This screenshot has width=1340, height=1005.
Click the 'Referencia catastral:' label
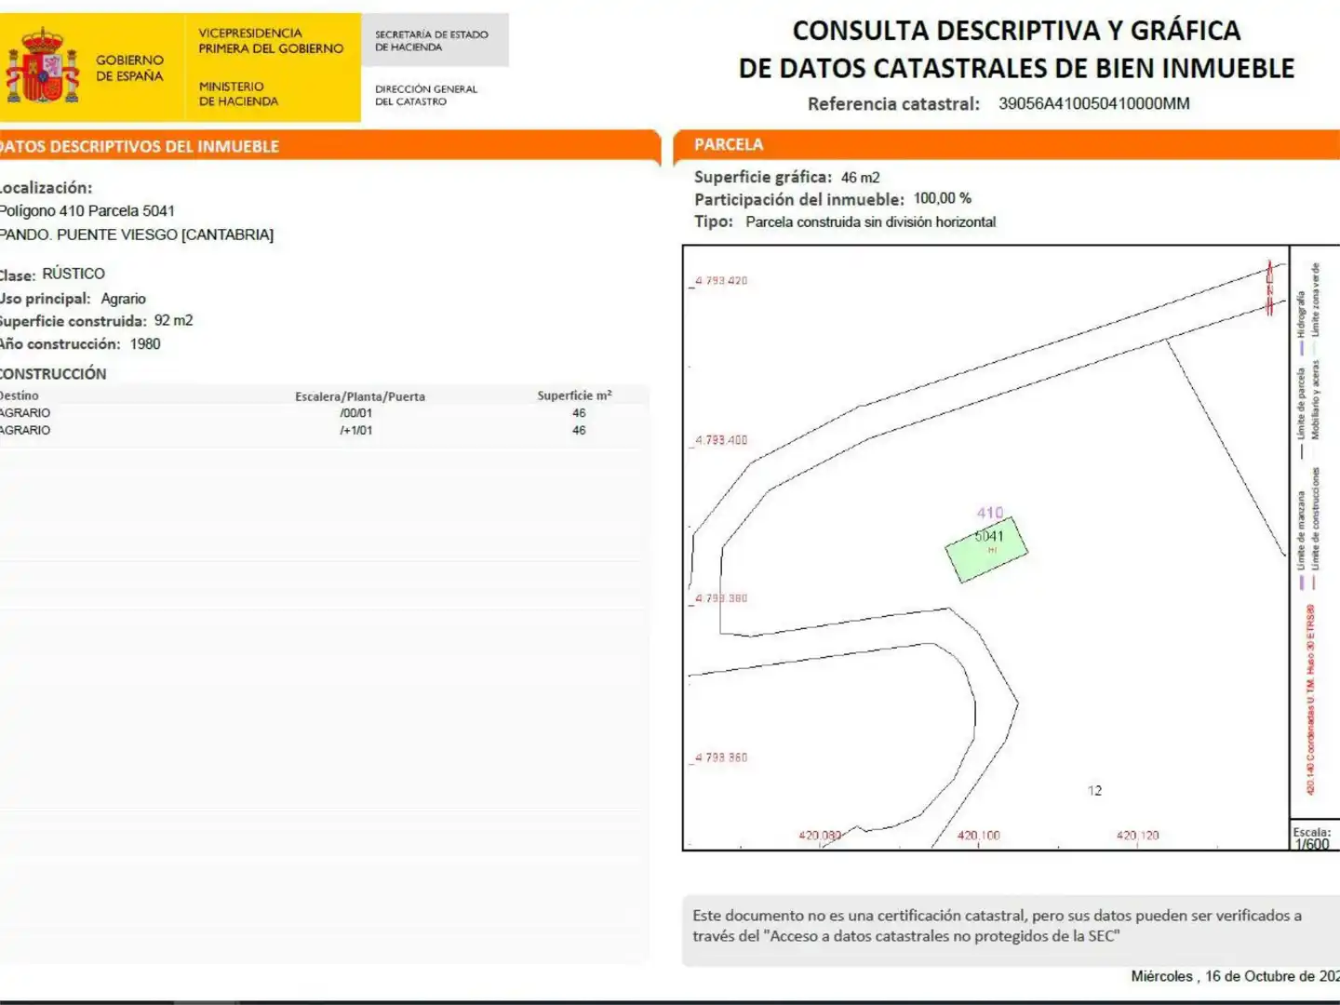click(x=893, y=104)
